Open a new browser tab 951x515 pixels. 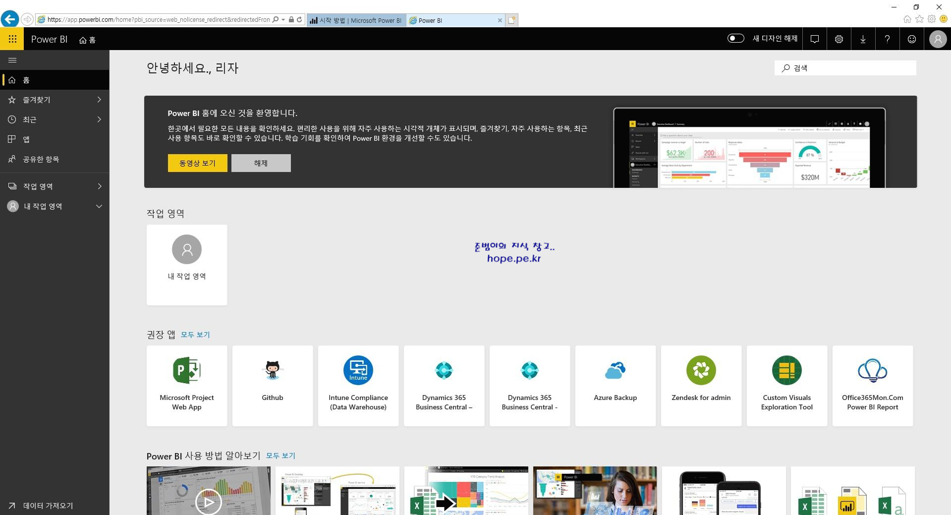point(512,20)
